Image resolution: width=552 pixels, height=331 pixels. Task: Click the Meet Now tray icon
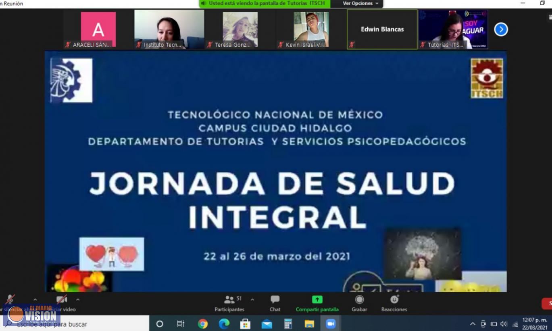[483, 324]
